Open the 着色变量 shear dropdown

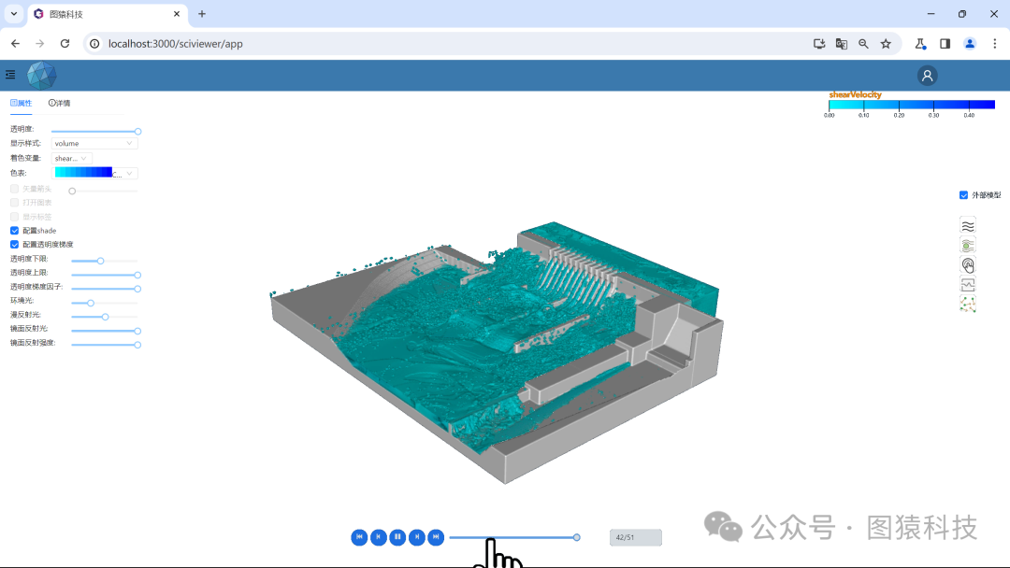[71, 158]
